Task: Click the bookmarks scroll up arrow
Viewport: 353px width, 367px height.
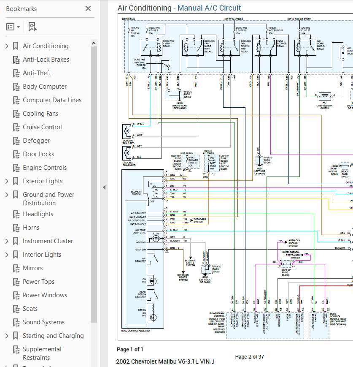Action: coord(94,43)
